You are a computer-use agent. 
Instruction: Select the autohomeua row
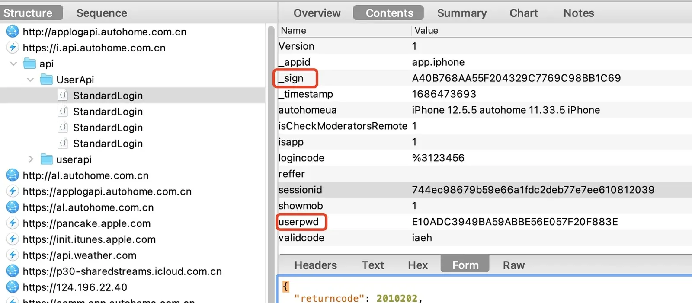(485, 110)
